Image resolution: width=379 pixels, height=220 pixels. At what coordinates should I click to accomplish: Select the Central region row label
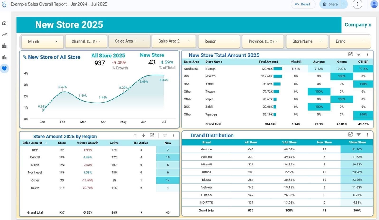(x=35, y=157)
